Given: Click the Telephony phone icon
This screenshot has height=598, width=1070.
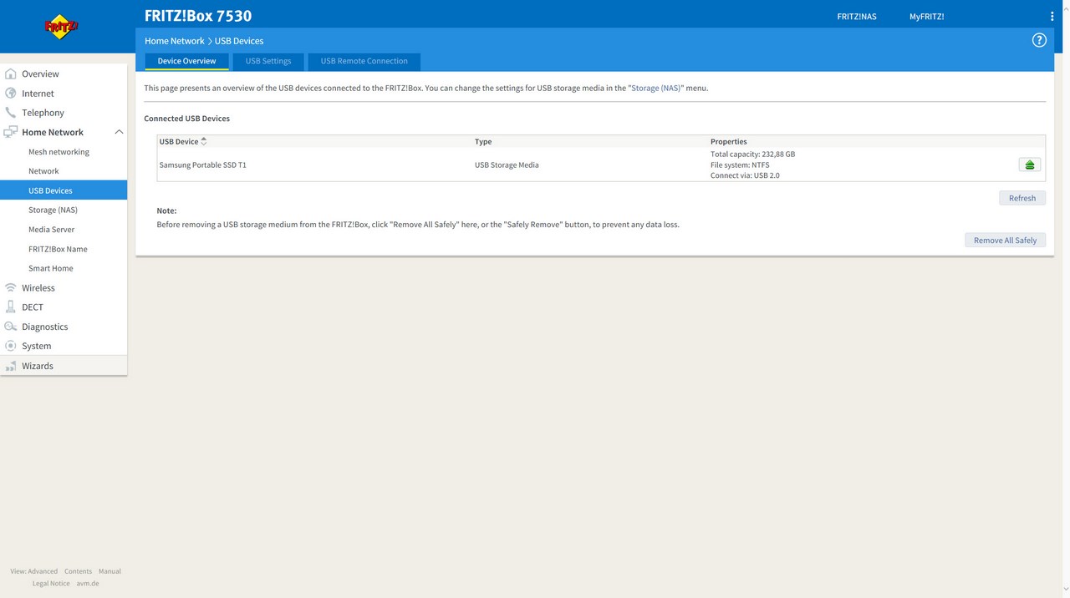Looking at the screenshot, I should tap(11, 112).
